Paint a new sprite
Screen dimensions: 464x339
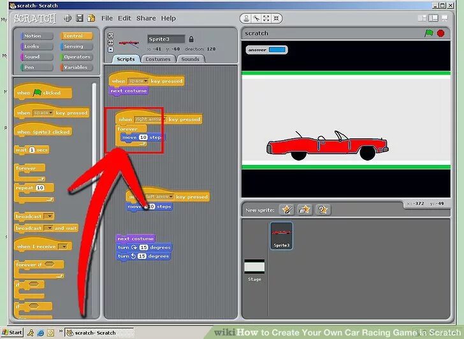[286, 210]
